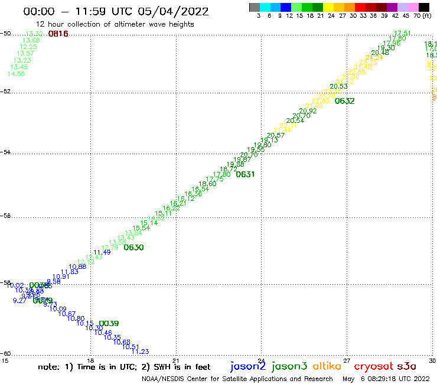This screenshot has height=384, width=437.
Task: Click the -56 latitude axis label
Action: point(5,216)
